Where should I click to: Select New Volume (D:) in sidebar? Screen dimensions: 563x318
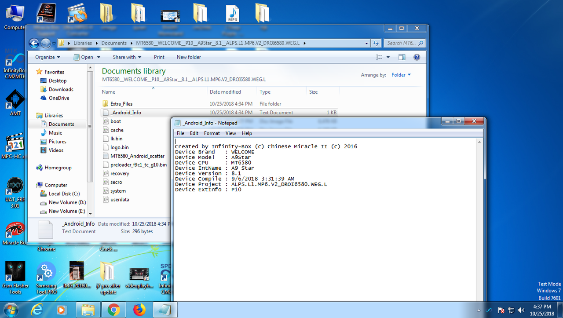pyautogui.click(x=67, y=202)
